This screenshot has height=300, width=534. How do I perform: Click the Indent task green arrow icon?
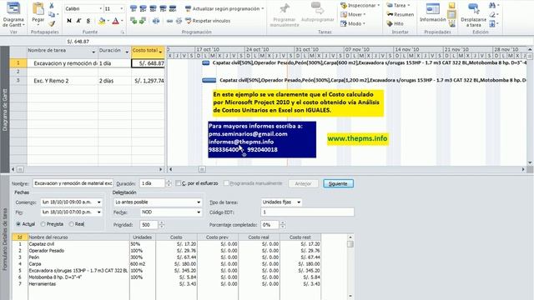pyautogui.click(x=143, y=21)
